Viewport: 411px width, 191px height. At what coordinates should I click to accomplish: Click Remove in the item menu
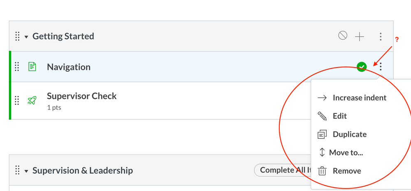[x=347, y=171]
